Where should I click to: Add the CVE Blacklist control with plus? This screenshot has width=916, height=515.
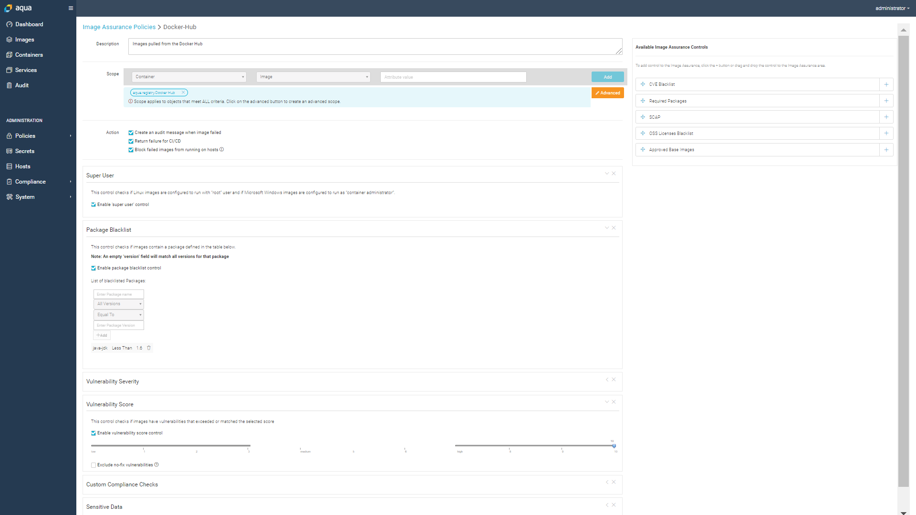[x=886, y=84]
